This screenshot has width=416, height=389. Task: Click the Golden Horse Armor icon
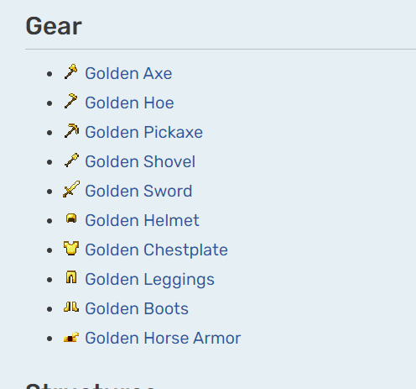[71, 337]
